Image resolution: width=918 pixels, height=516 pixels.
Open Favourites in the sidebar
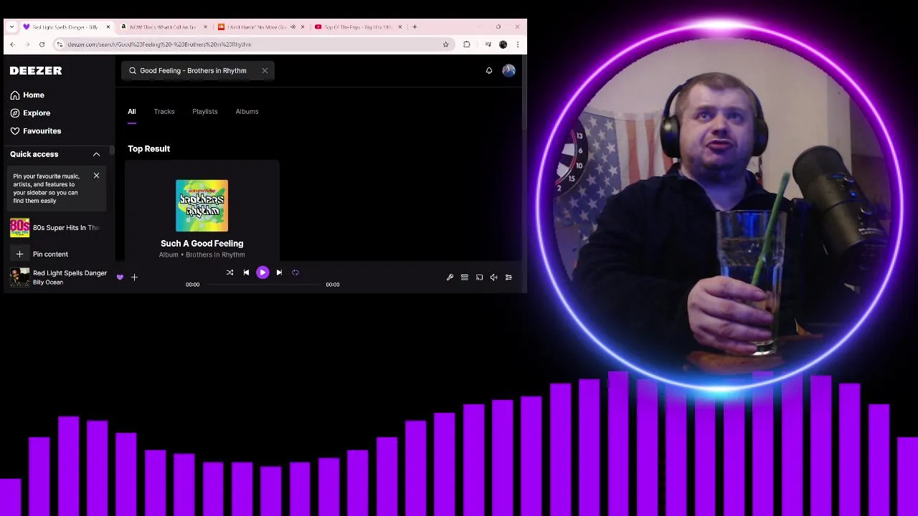(x=36, y=130)
